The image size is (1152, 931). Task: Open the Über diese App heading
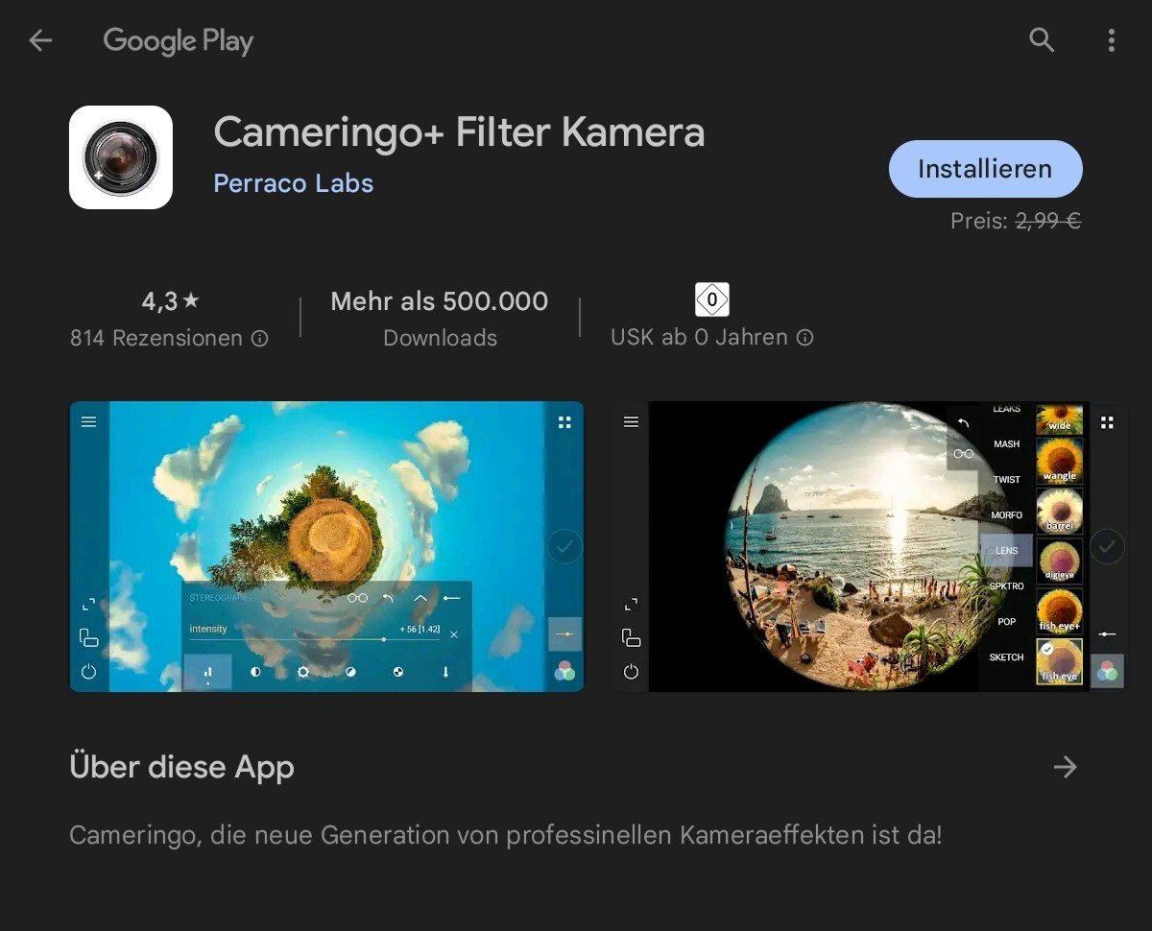tap(181, 768)
